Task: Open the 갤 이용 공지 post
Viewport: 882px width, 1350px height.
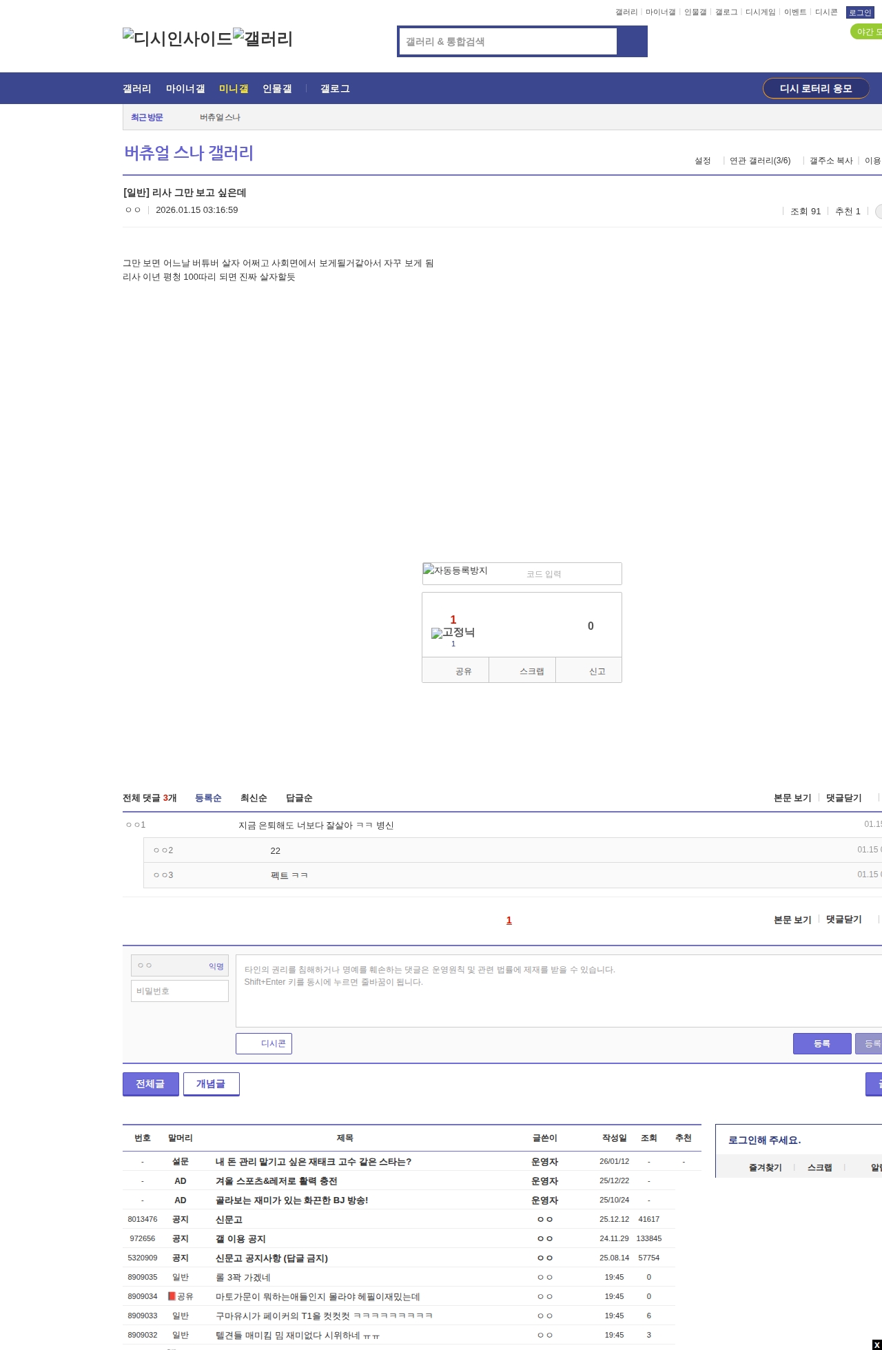Action: point(240,1238)
